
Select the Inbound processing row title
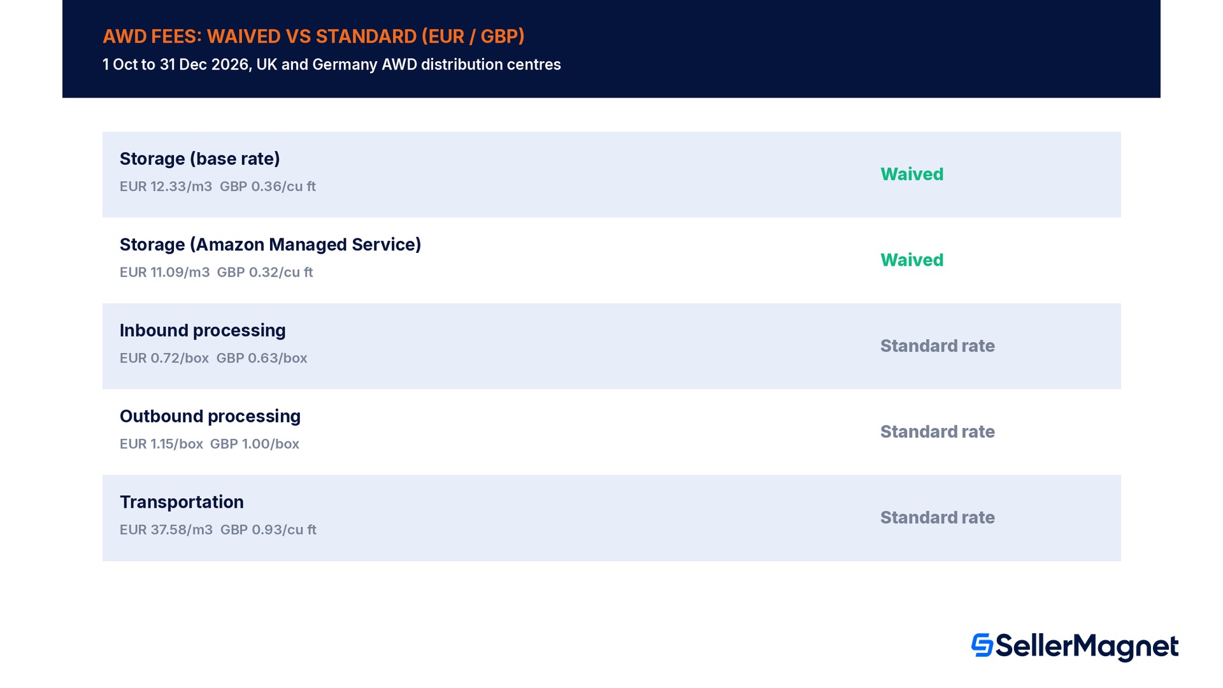pos(203,331)
